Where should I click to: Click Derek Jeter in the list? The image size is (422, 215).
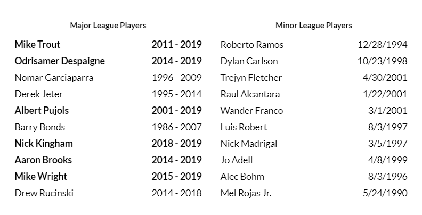pos(39,94)
